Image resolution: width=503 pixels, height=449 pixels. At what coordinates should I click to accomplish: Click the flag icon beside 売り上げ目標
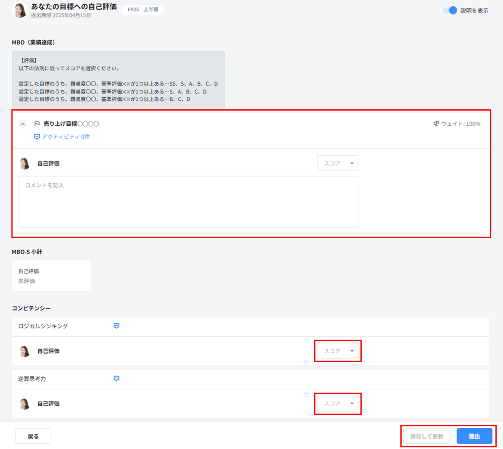(37, 124)
